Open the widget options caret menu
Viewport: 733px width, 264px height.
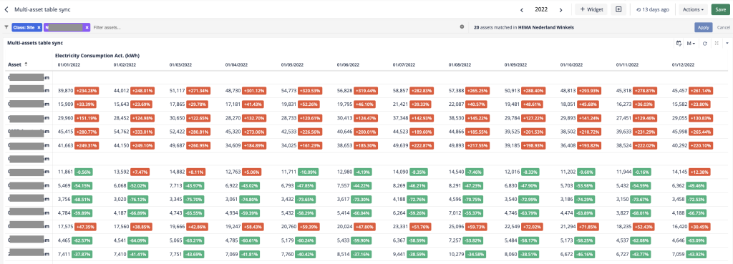(x=727, y=44)
